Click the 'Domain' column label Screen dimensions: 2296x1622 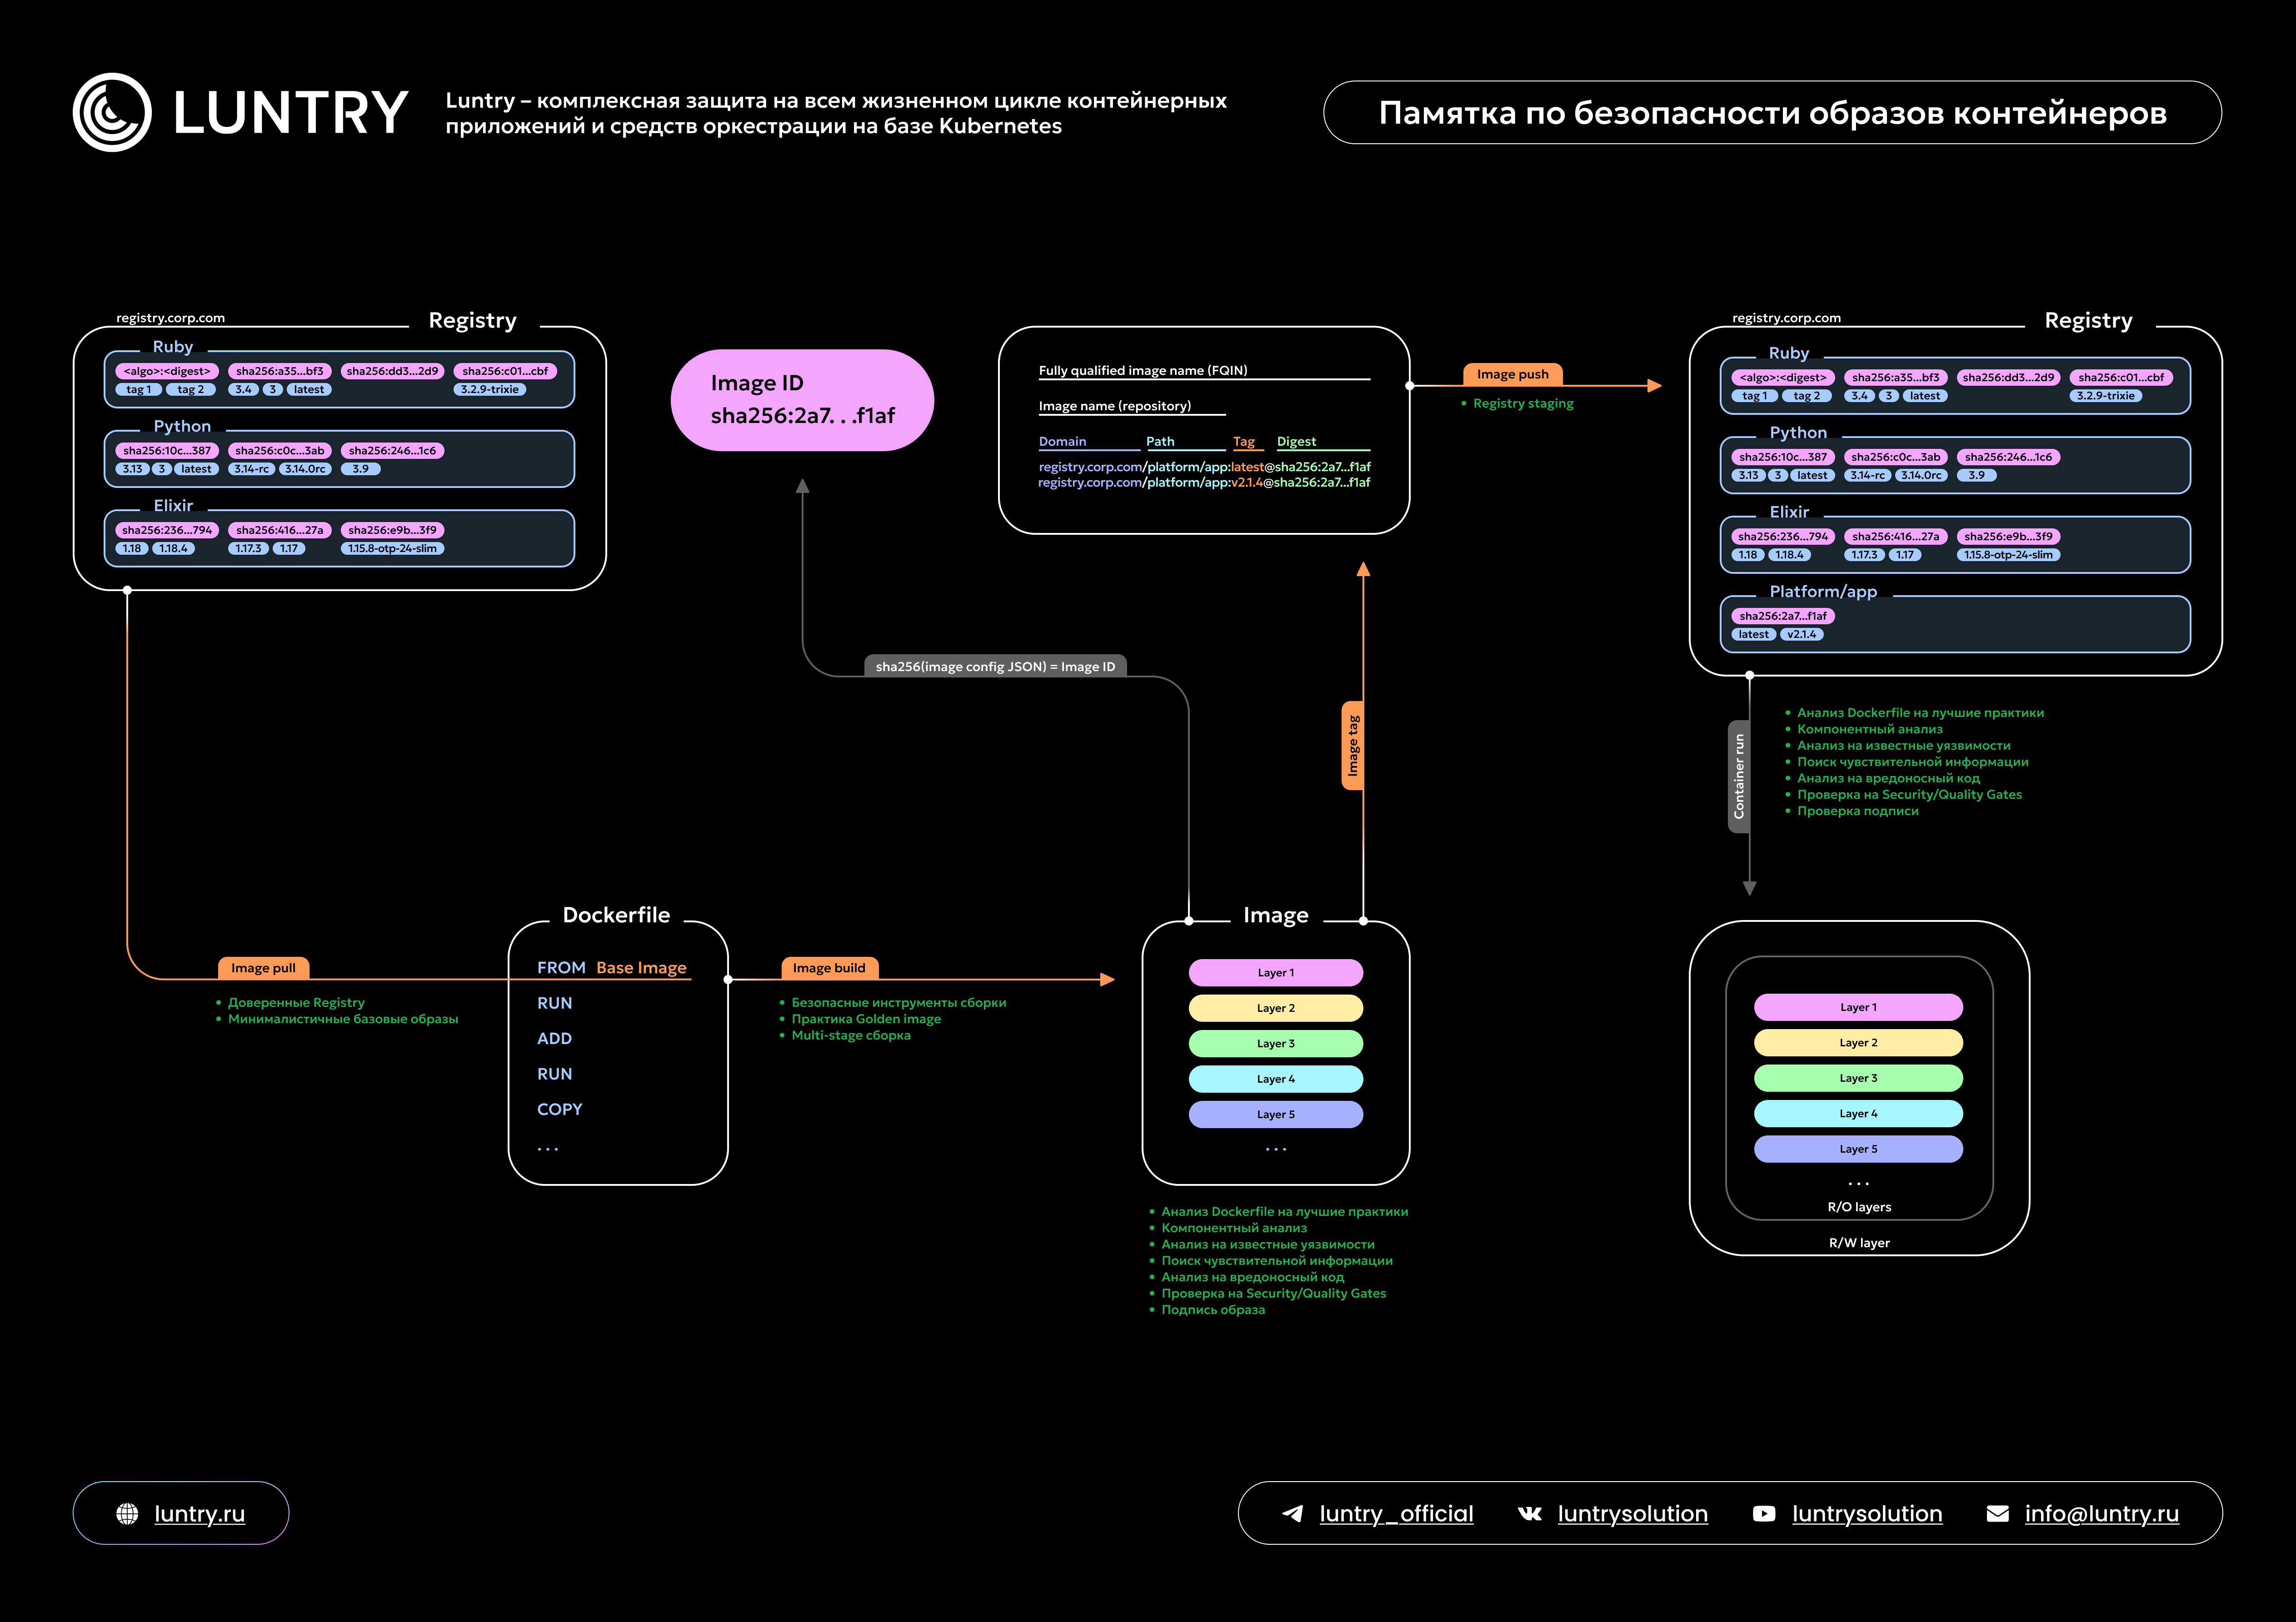click(x=1062, y=441)
